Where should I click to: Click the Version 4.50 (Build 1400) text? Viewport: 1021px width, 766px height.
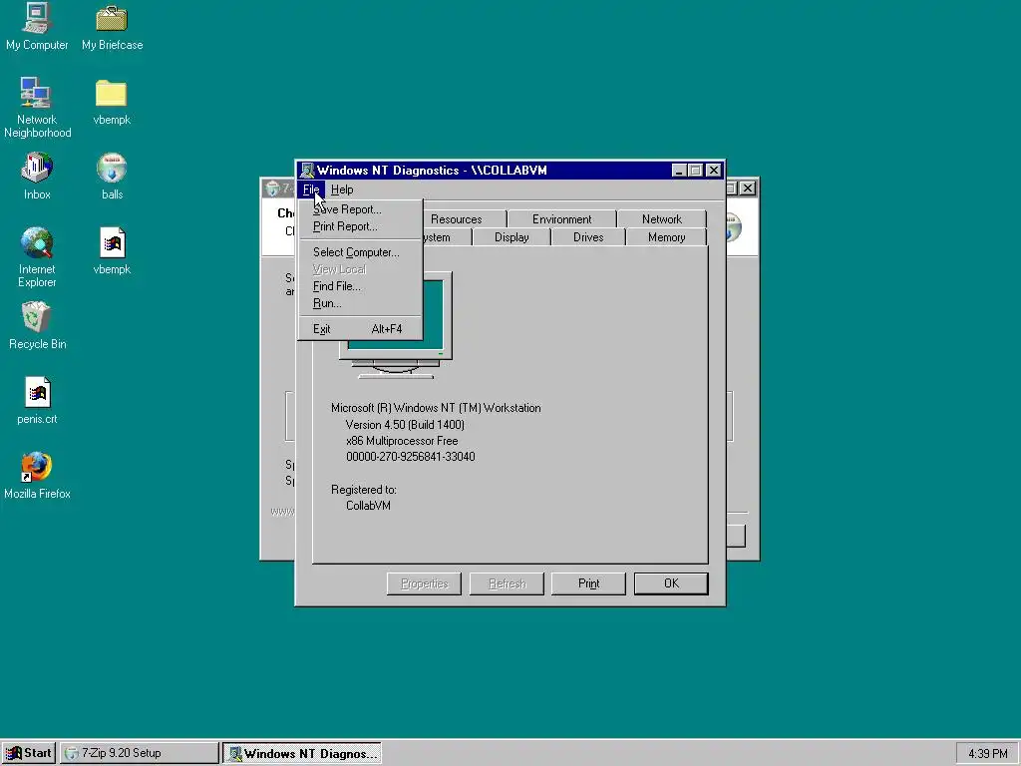405,425
